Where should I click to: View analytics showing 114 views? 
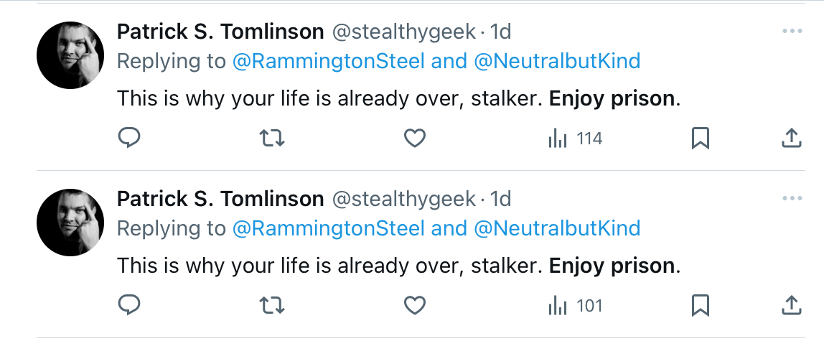(575, 139)
